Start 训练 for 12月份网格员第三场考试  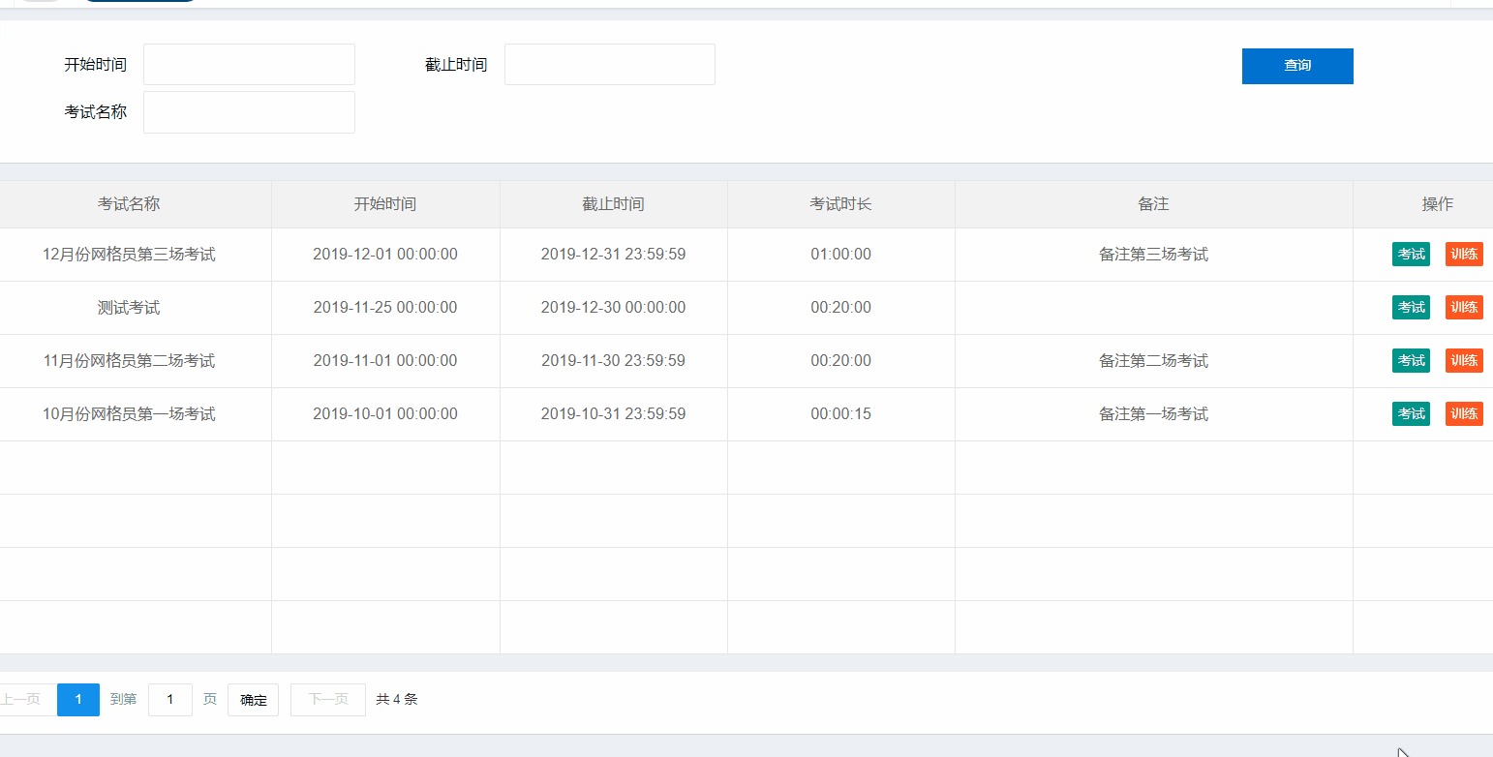(x=1464, y=255)
